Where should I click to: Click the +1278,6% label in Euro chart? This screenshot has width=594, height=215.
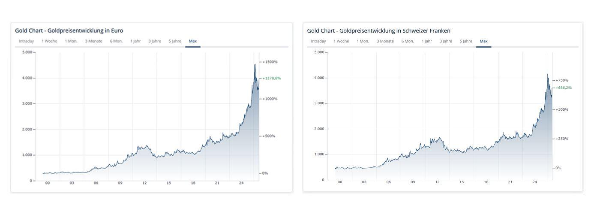click(x=272, y=79)
